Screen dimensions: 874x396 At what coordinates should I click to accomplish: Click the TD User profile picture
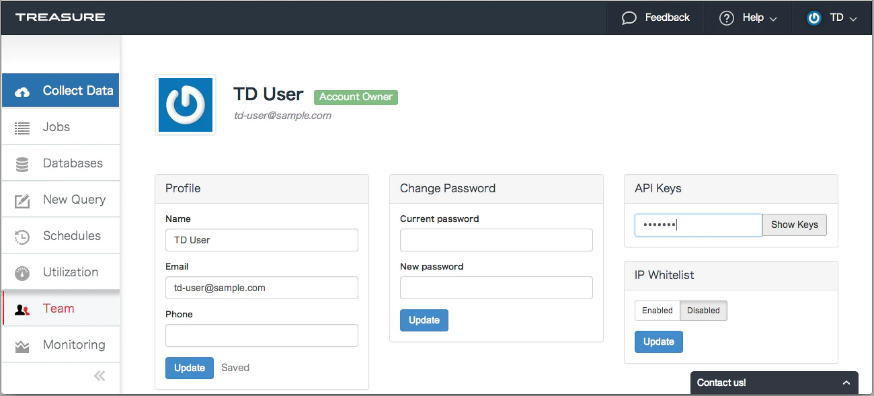pyautogui.click(x=186, y=104)
